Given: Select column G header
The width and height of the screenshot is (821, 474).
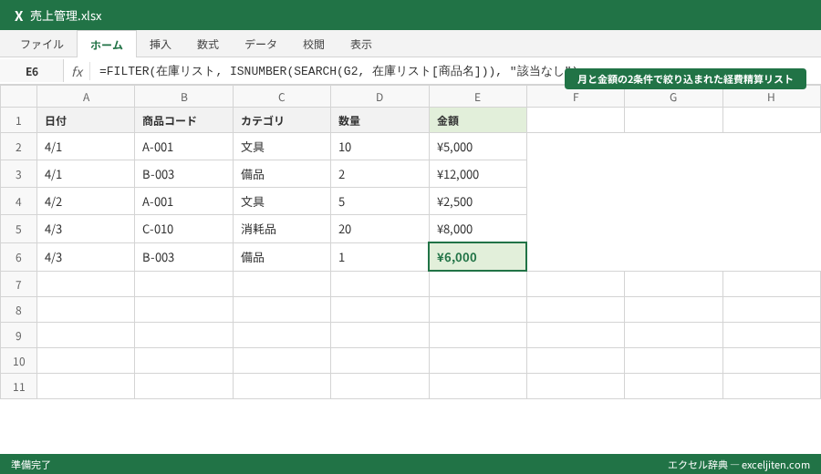Looking at the screenshot, I should click(x=673, y=98).
